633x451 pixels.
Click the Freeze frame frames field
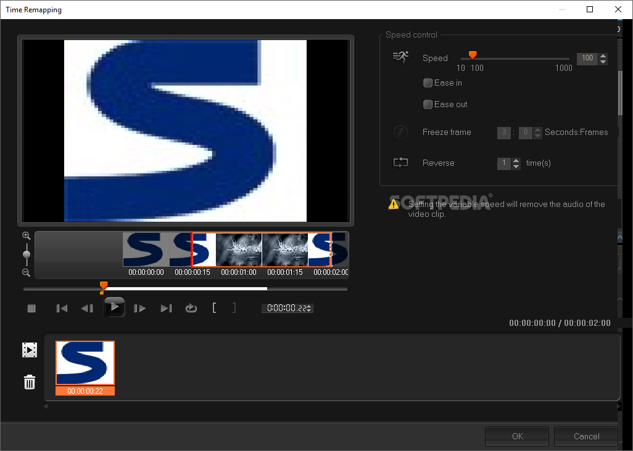click(525, 132)
